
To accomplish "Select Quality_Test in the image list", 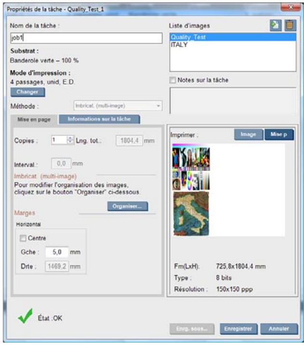I will (x=233, y=37).
